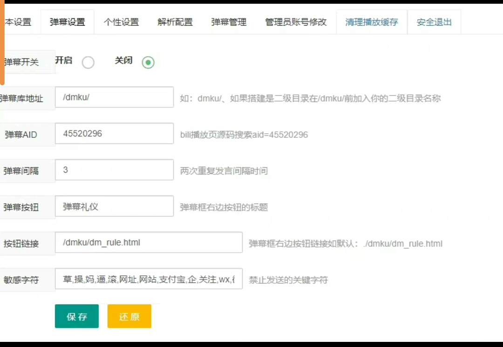Focus the 弹幕间隔 input field
The height and width of the screenshot is (347, 503).
pyautogui.click(x=114, y=170)
